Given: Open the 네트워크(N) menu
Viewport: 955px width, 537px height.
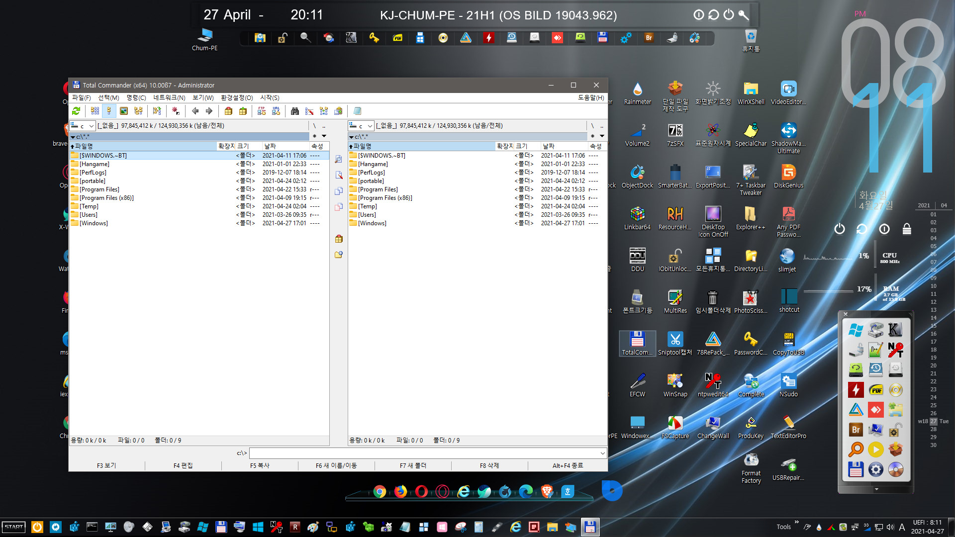Looking at the screenshot, I should 169,98.
